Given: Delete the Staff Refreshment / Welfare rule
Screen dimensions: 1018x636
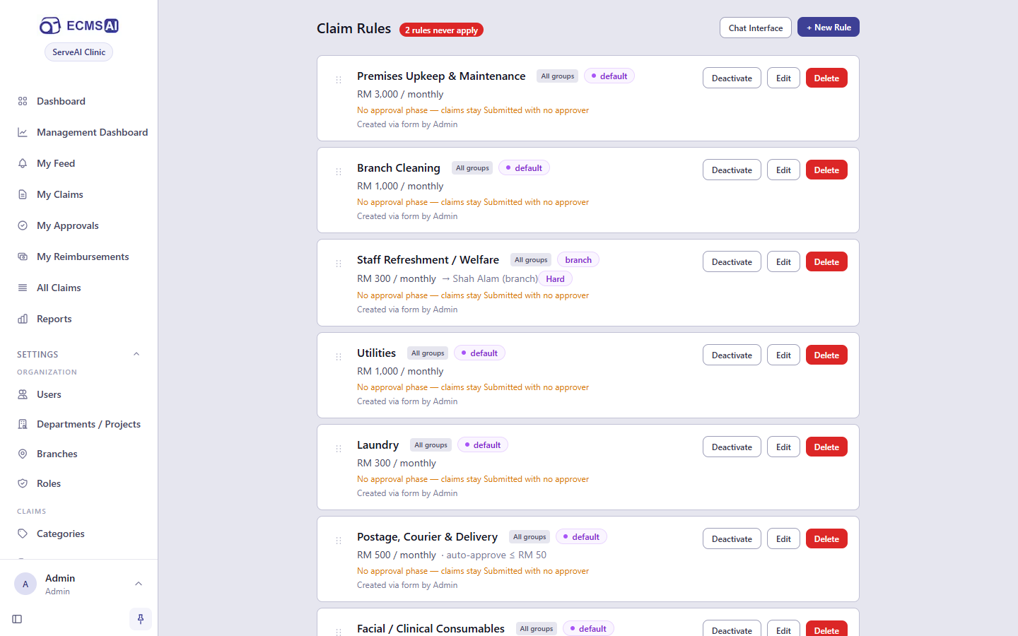Looking at the screenshot, I should click(826, 262).
